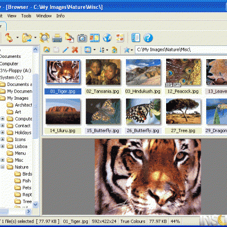Click the folder tree scroll-up arrow
The image size is (227, 227).
pyautogui.click(x=35, y=50)
